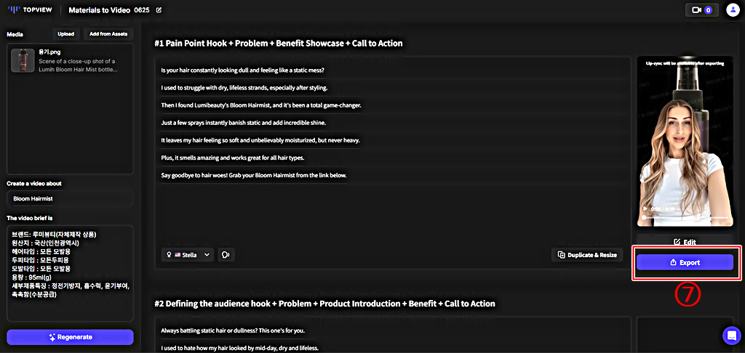This screenshot has width=745, height=353.
Task: Click Add from Assets button
Action: [108, 34]
